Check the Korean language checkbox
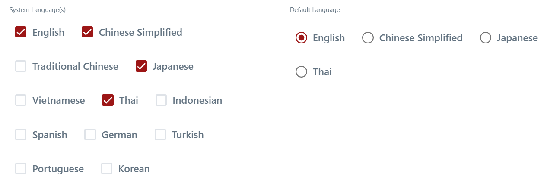Screen dimensions: 547x186 point(107,169)
